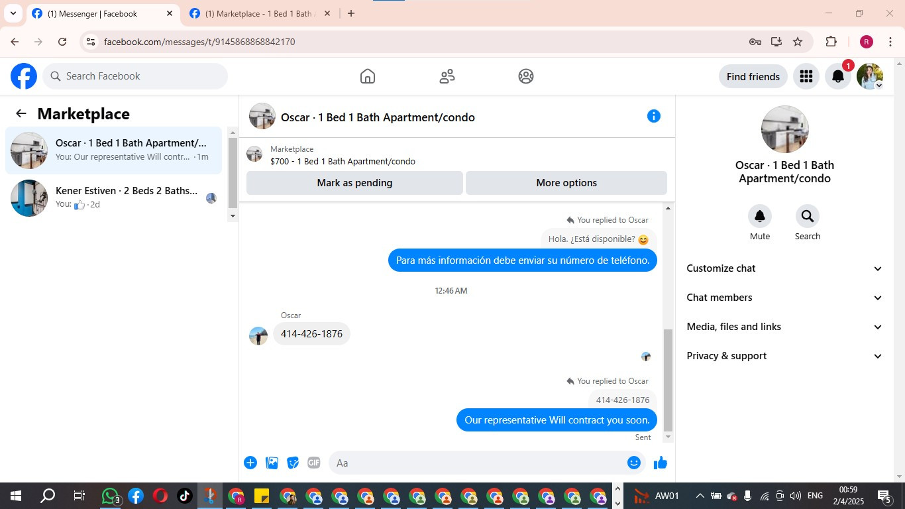Attach a photo using the image icon
The image size is (905, 509).
(x=272, y=463)
